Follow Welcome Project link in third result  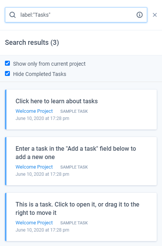click(x=34, y=223)
